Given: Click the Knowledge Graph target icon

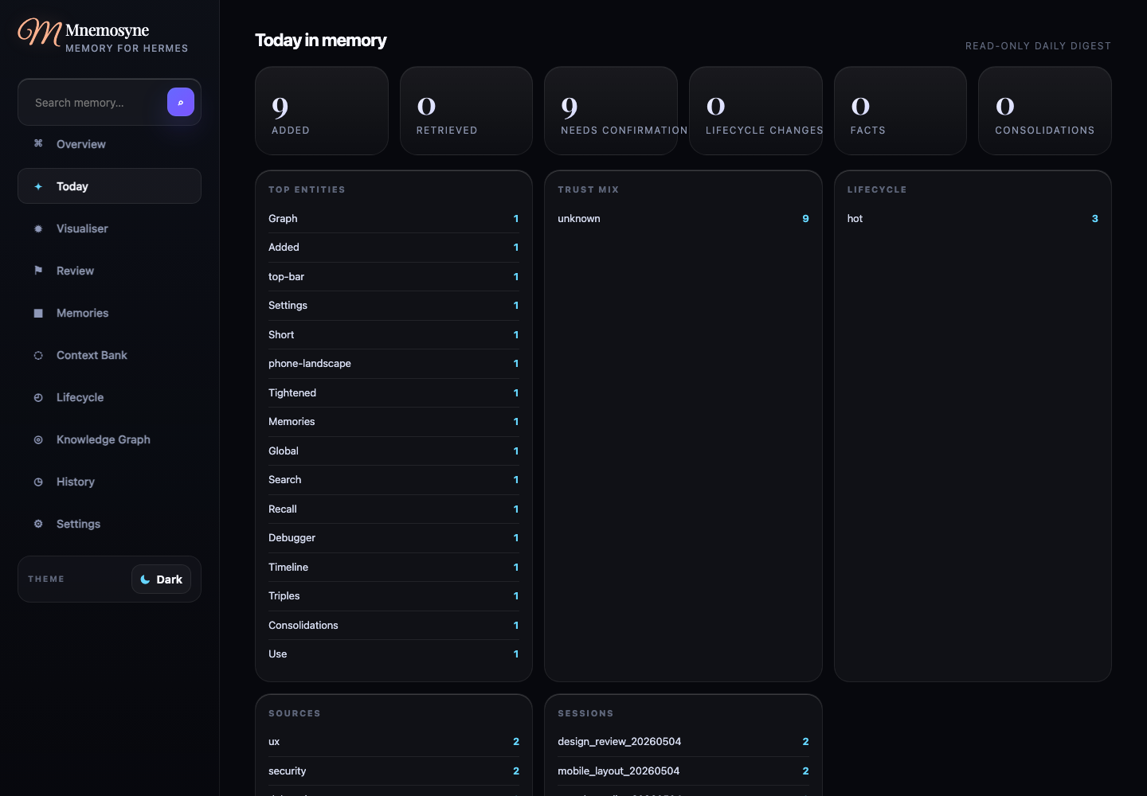Looking at the screenshot, I should click(x=38, y=439).
